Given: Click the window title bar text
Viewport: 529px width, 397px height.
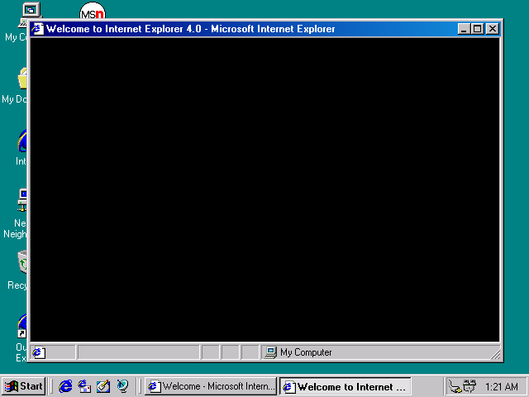Looking at the screenshot, I should [x=191, y=29].
